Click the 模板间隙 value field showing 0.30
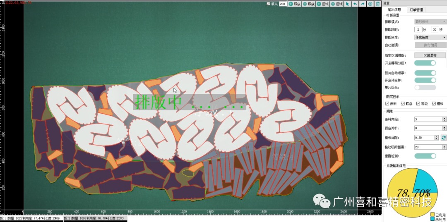 tap(425, 138)
